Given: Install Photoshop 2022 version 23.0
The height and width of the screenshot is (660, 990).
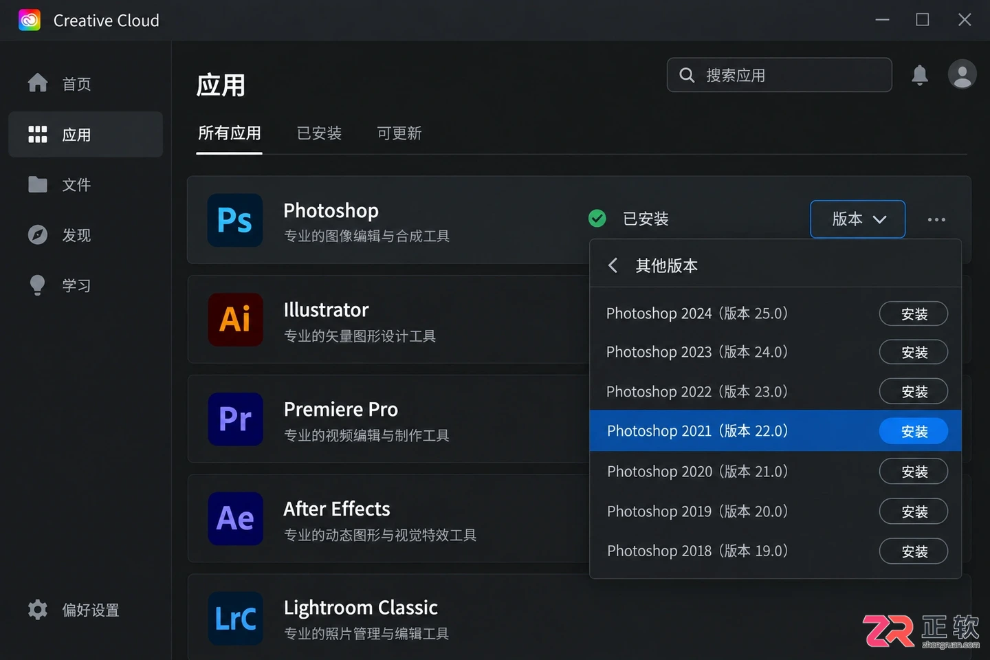Looking at the screenshot, I should [x=914, y=391].
